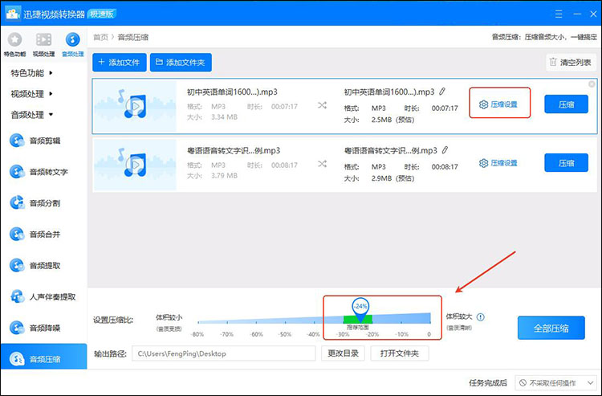Click the 全部压缩 button
602x396 pixels.
point(551,329)
